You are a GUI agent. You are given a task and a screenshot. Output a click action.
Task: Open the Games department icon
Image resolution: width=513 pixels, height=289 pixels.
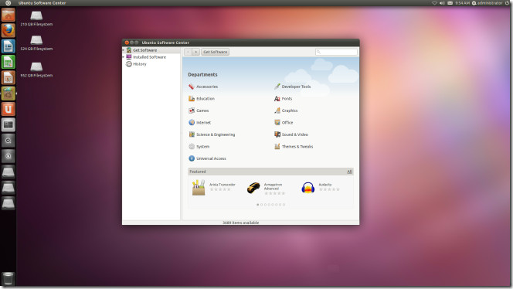[x=192, y=110]
